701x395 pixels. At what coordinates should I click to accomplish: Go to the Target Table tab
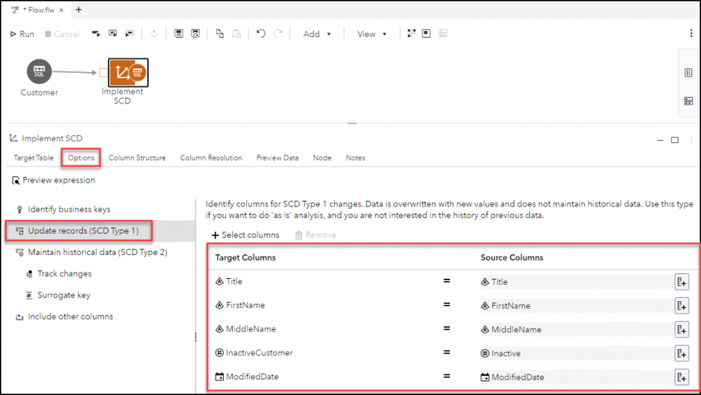34,158
